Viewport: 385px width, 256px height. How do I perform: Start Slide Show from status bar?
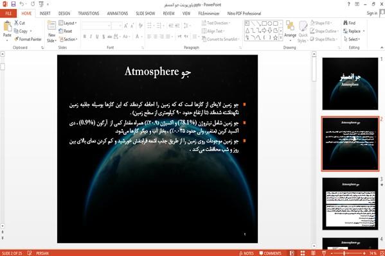coord(324,253)
